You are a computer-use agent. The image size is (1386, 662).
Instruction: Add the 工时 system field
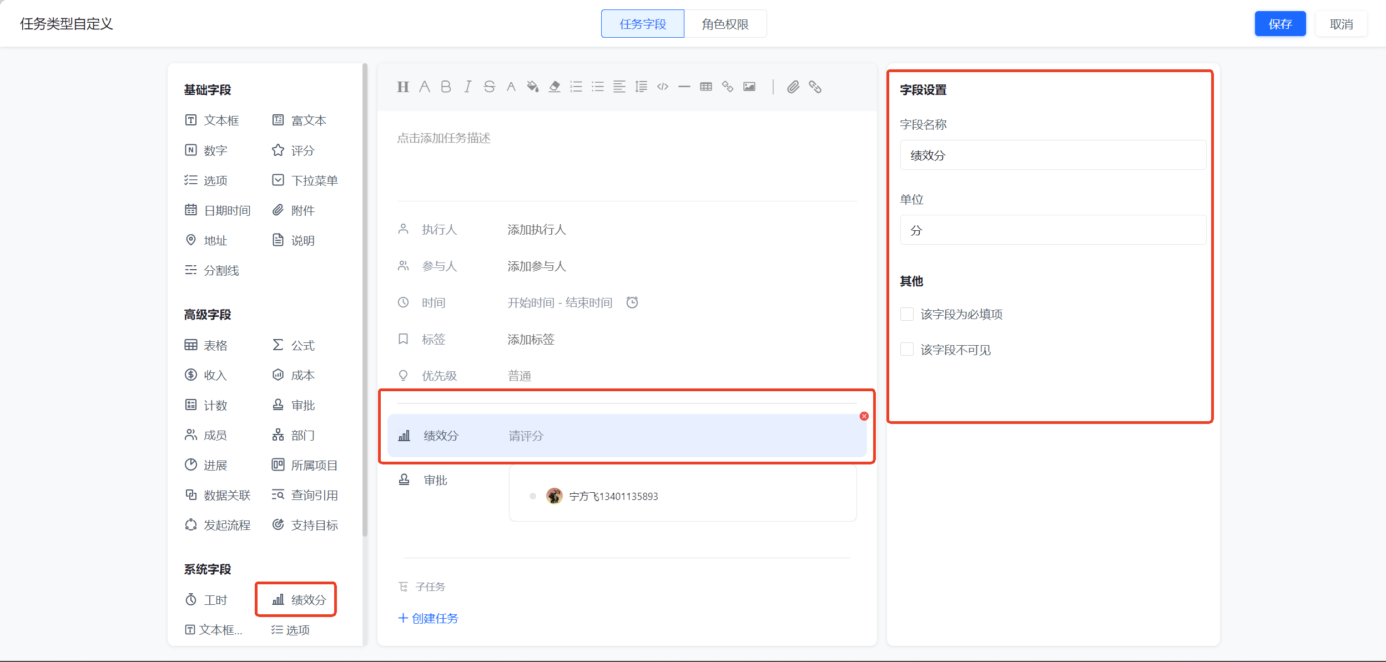point(206,600)
